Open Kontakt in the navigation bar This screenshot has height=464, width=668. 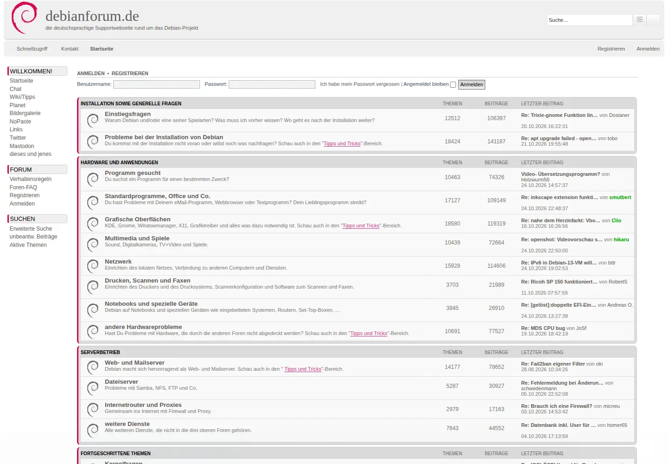(x=70, y=49)
